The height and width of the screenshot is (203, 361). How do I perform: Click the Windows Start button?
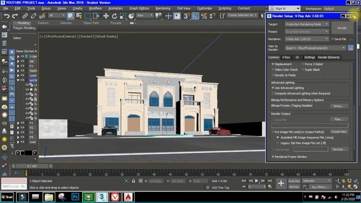(x=7, y=197)
